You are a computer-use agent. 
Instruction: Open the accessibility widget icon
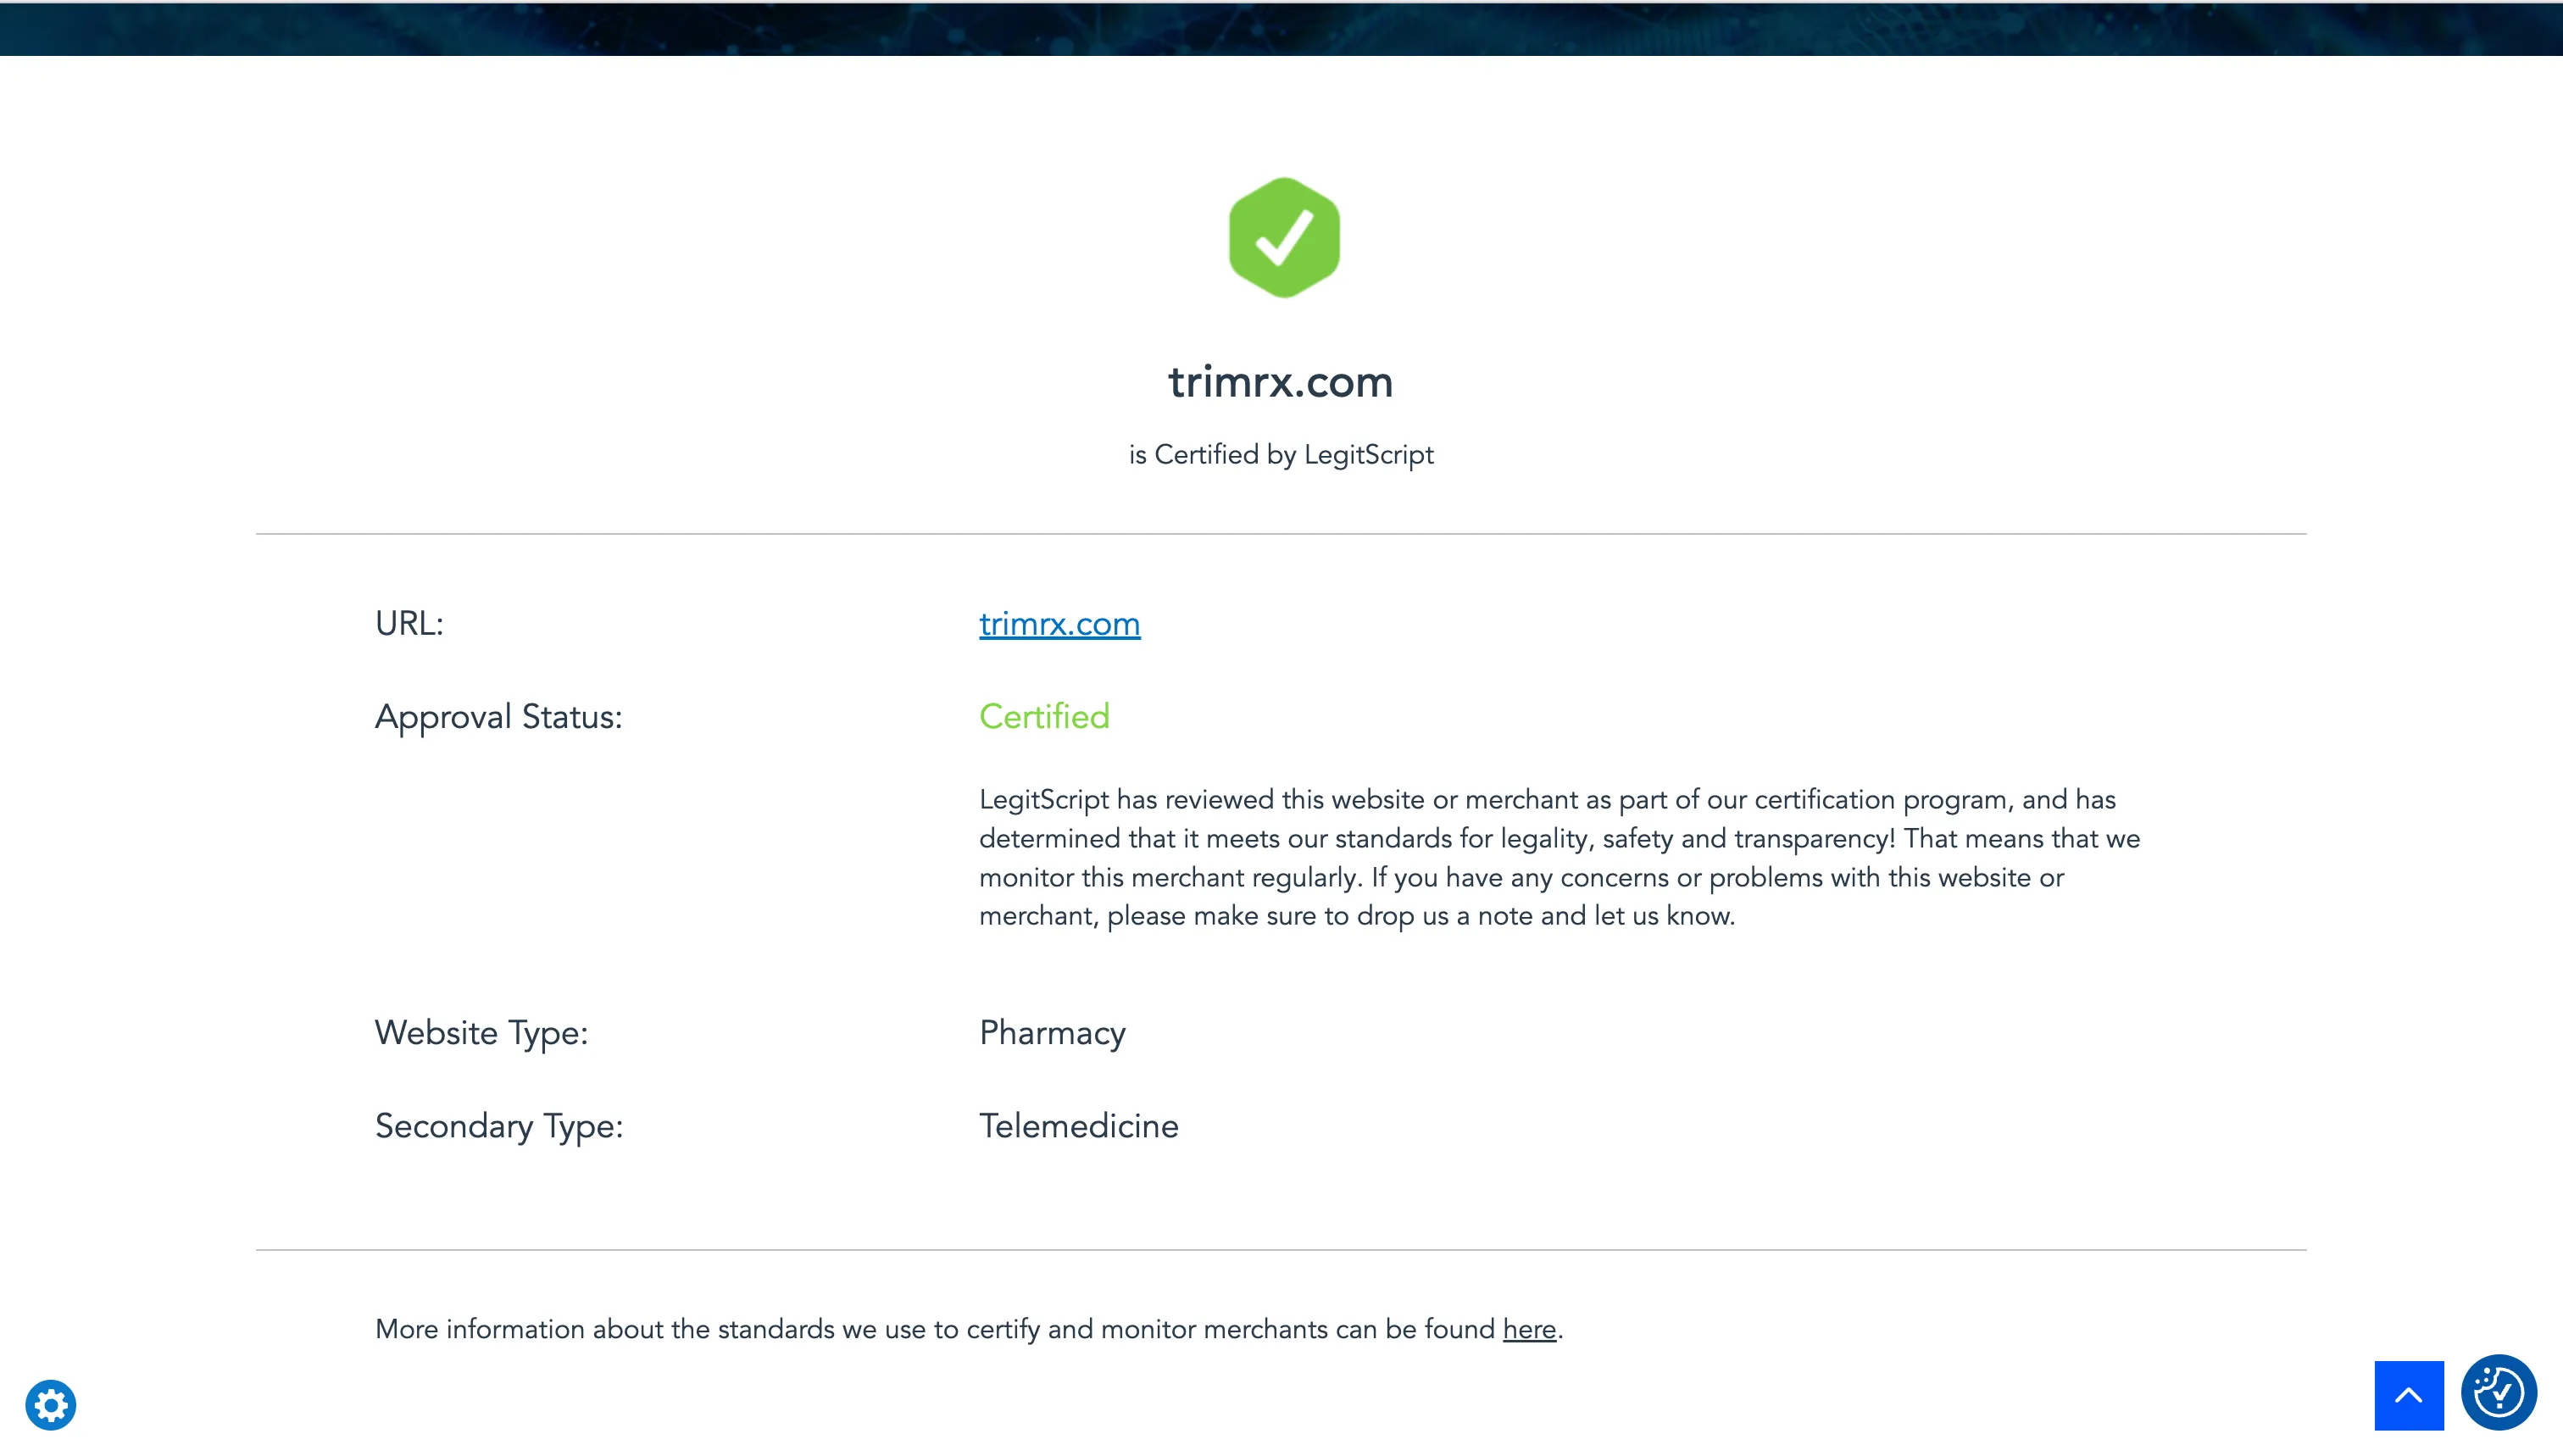click(2498, 1392)
